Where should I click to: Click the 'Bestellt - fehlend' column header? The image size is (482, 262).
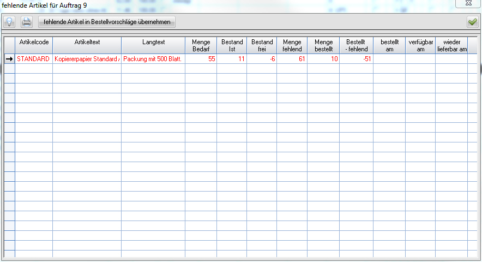point(356,45)
